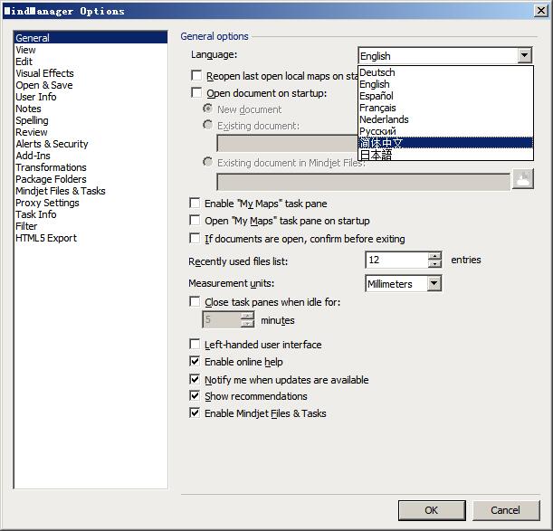Open the Measurement units dropdown

(434, 284)
